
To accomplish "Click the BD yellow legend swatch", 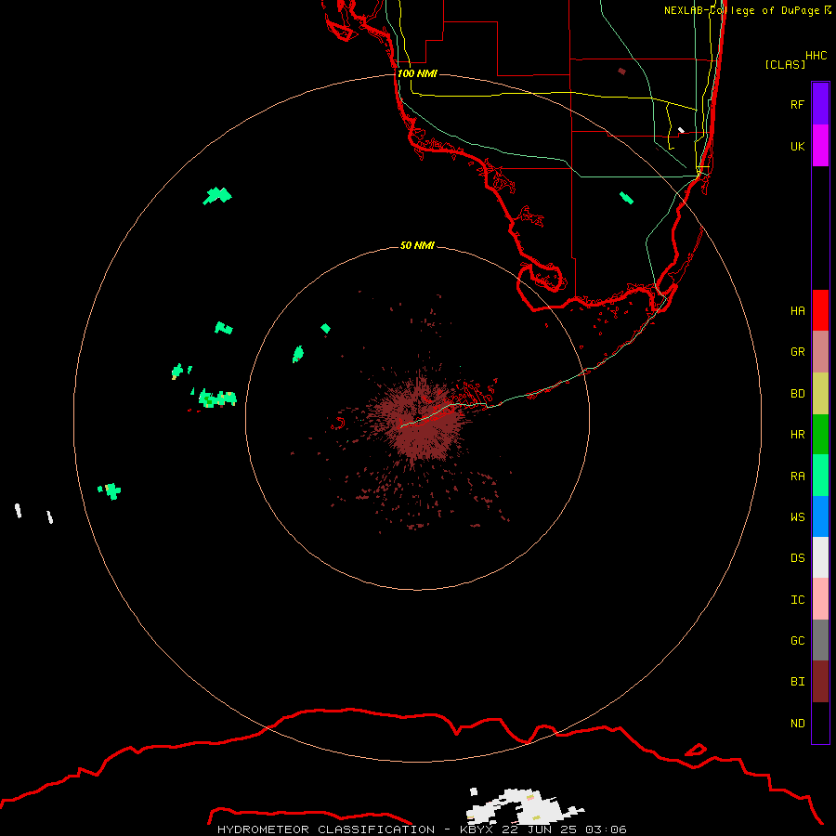I will pyautogui.click(x=820, y=394).
